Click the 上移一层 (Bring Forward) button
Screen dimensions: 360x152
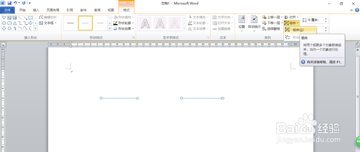271,17
